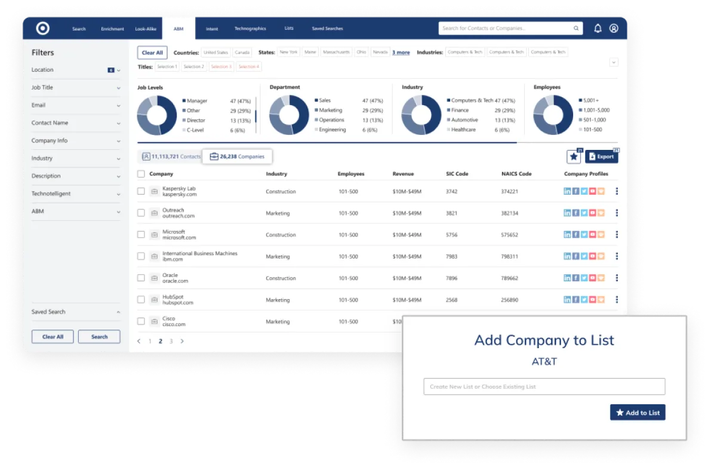Open the Enrichment nav tab
Screen dimensions: 708x467
112,29
